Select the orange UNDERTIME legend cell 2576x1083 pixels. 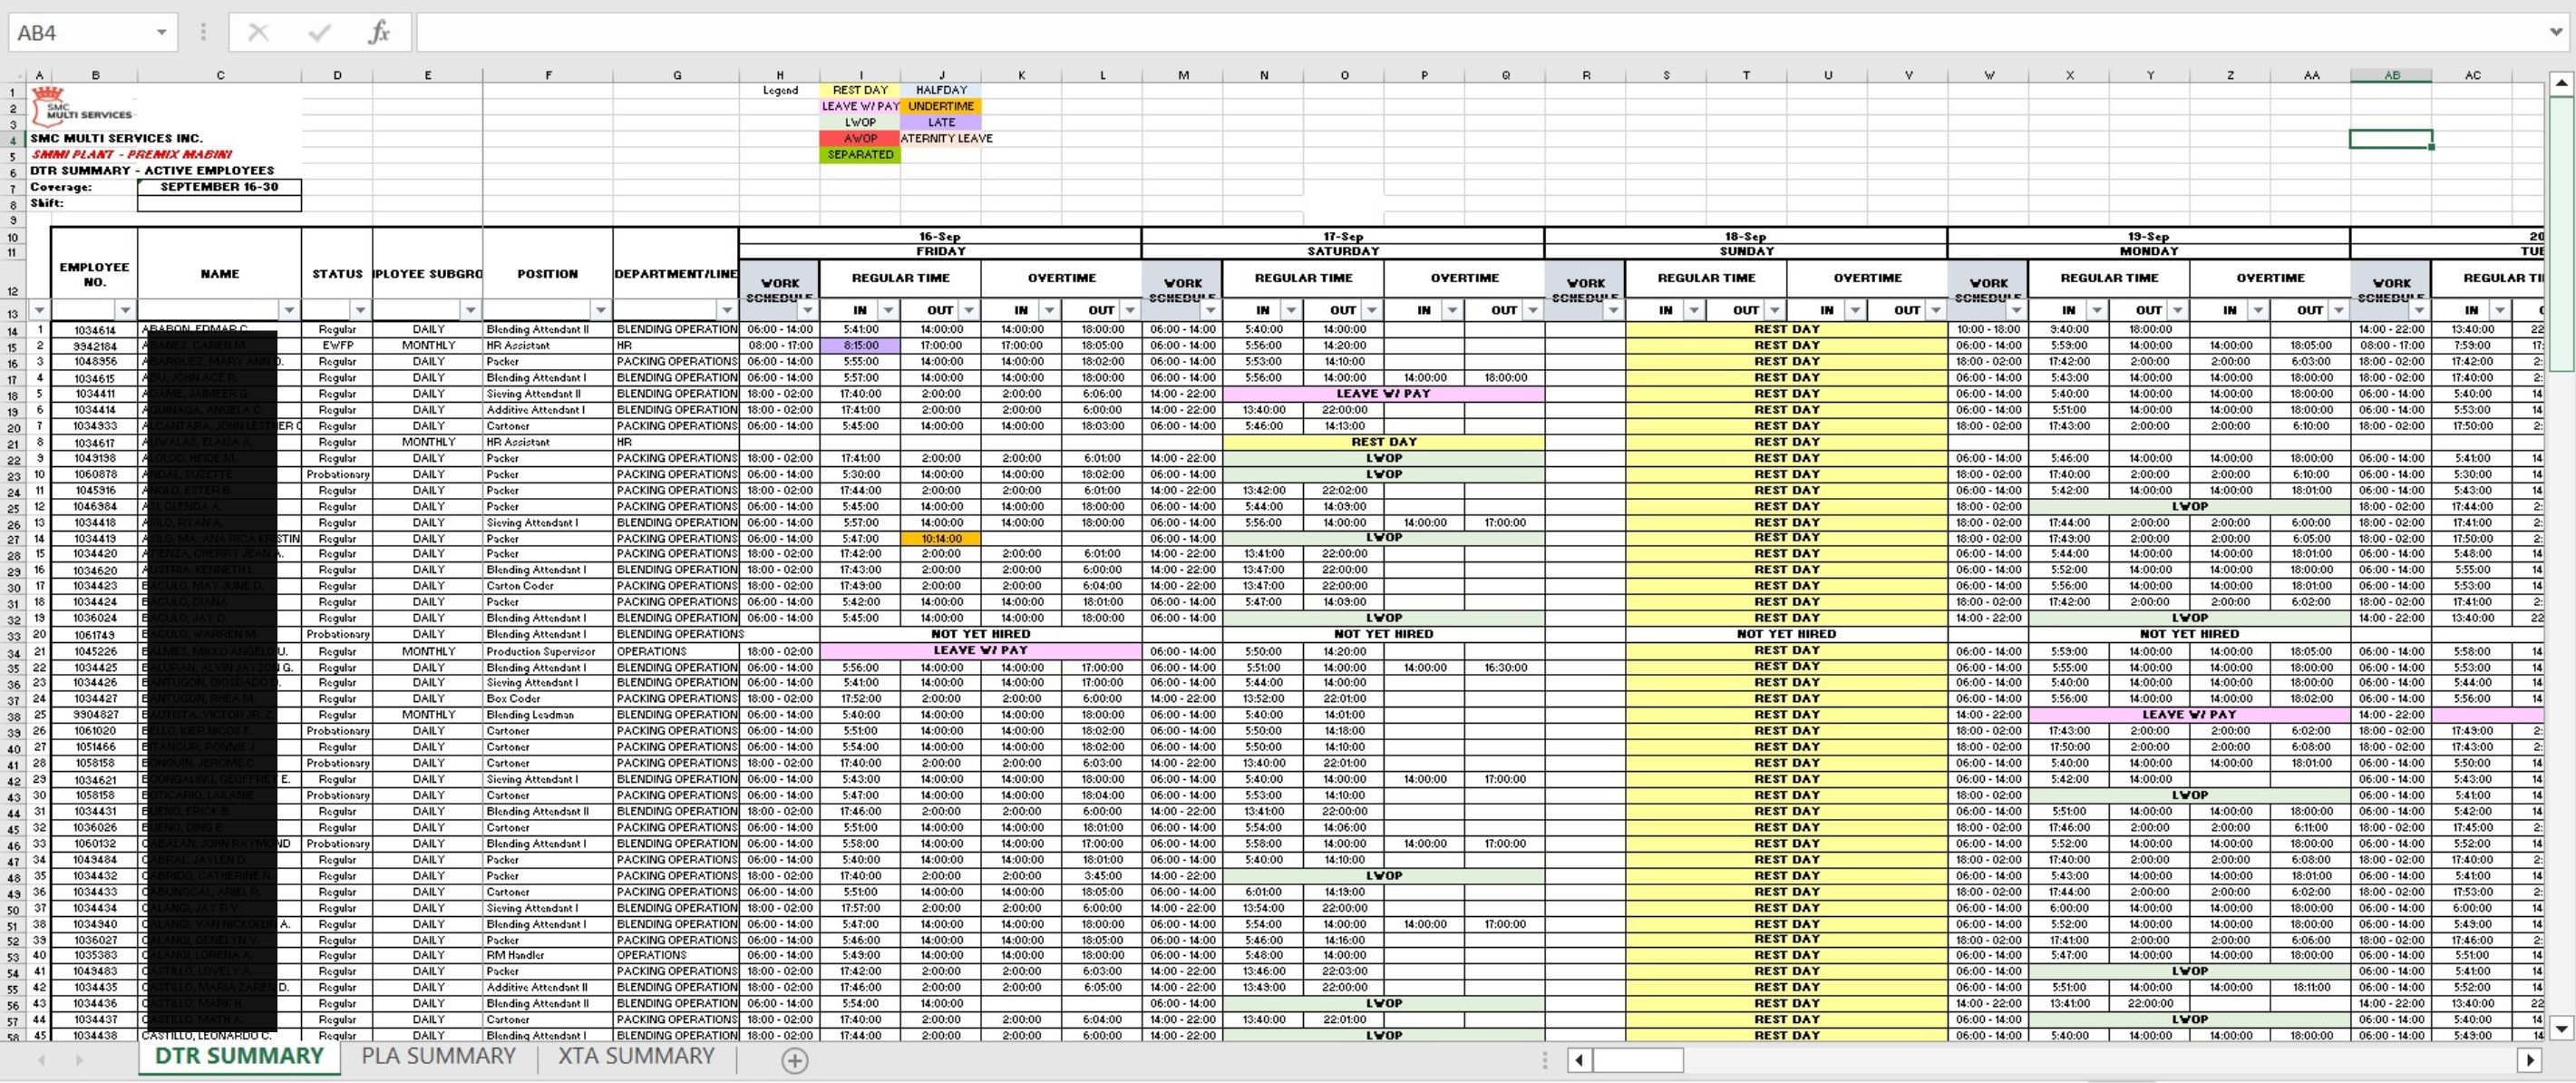(941, 106)
